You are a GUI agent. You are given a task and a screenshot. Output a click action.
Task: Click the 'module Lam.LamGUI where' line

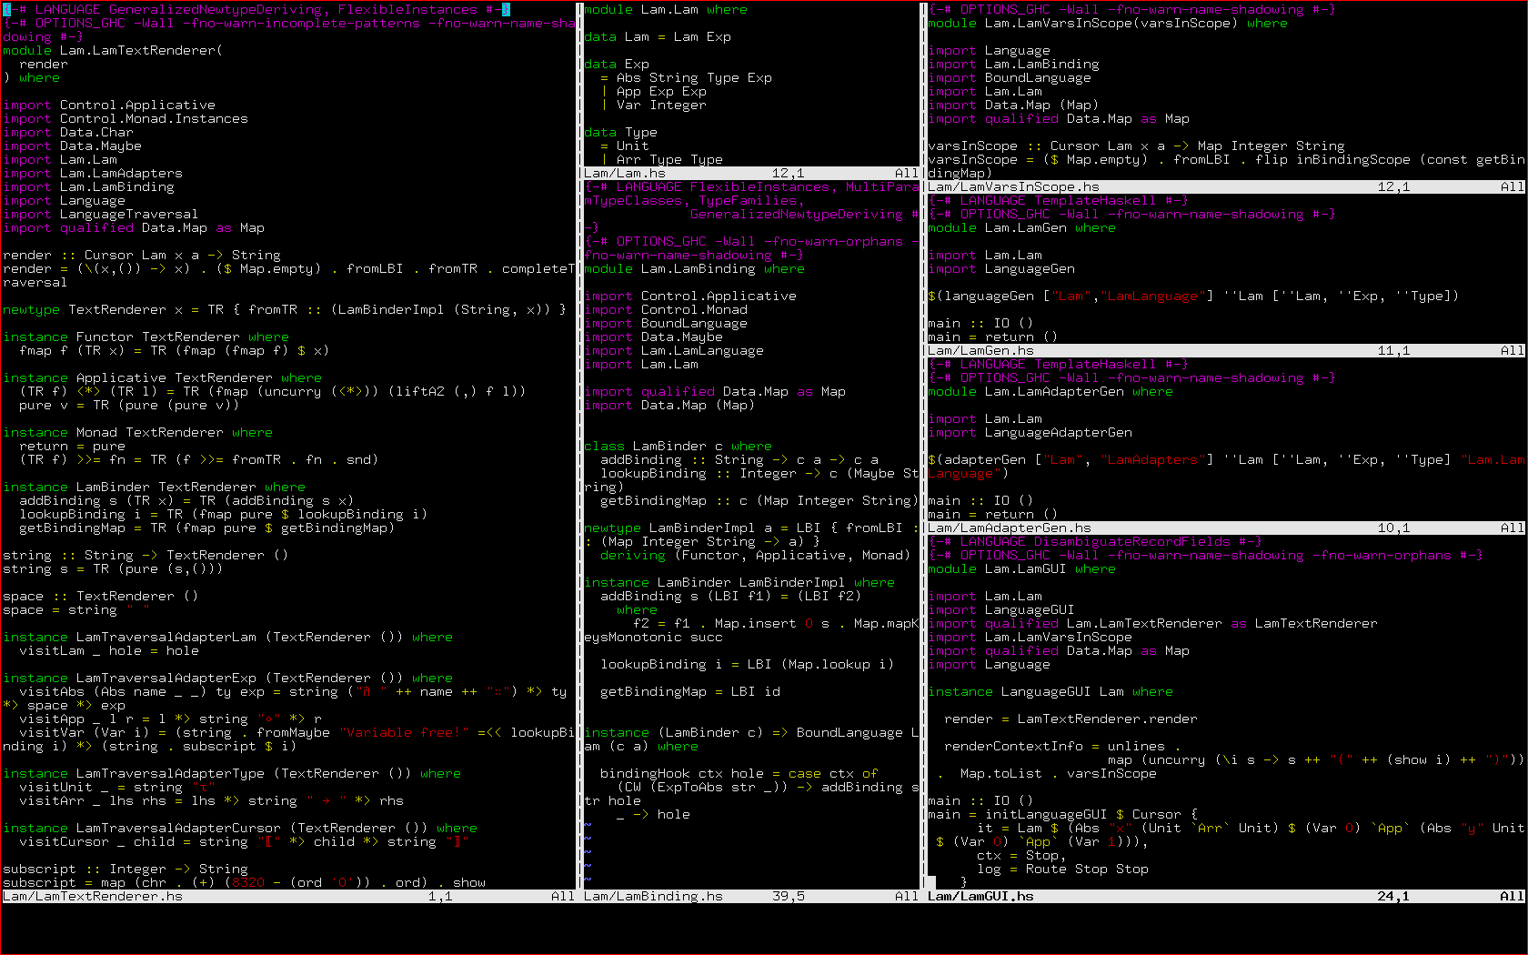click(1021, 568)
